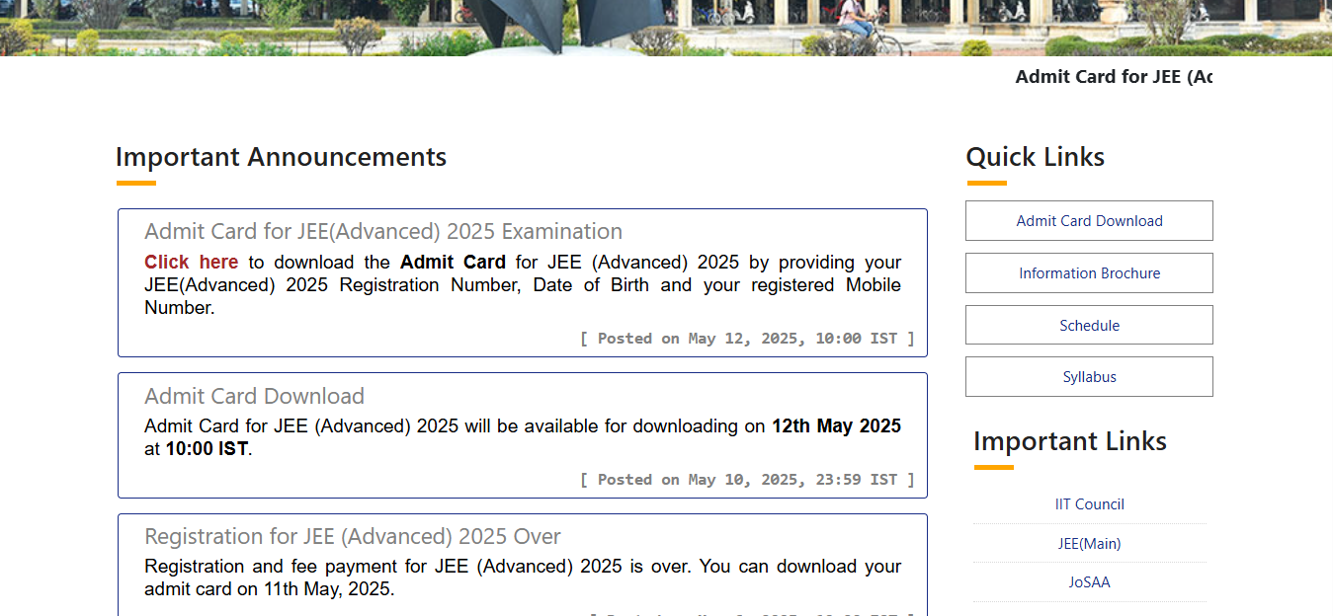
Task: Select the Admit Card Download announcement card
Action: click(x=523, y=434)
